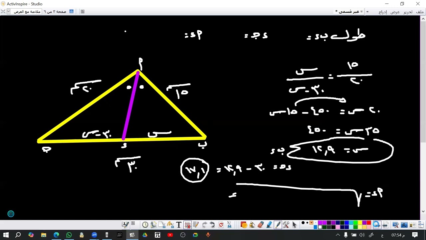Click the Reset Page icon

tap(154, 225)
